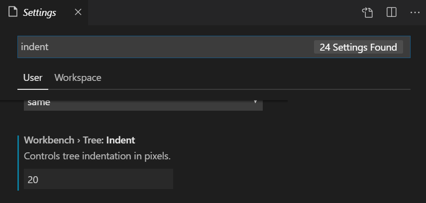Screen dimensions: 426x203
Task: Click the tree indent field showing 20
Action: tap(99, 179)
